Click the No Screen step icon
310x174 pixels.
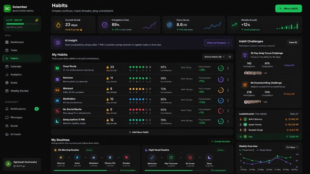click(x=190, y=157)
